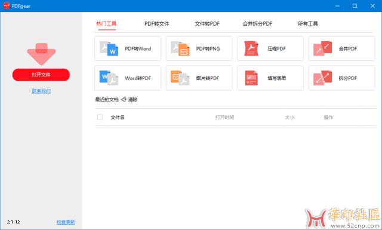The width and height of the screenshot is (382, 230).
Task: Switch to the 合并拆分PDF tab
Action: coord(257,24)
